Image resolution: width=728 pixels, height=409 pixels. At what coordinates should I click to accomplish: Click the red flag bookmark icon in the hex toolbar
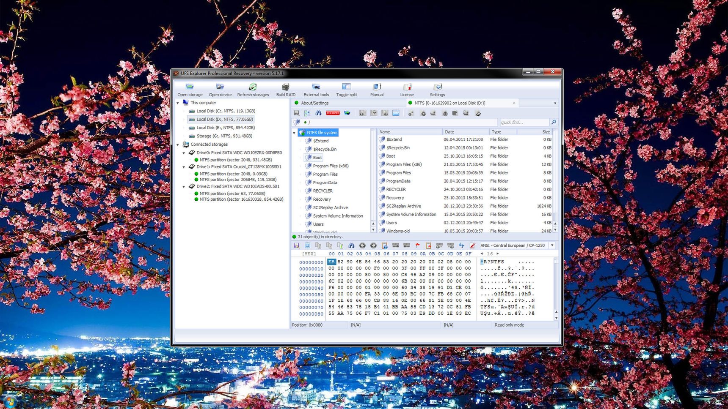point(417,245)
